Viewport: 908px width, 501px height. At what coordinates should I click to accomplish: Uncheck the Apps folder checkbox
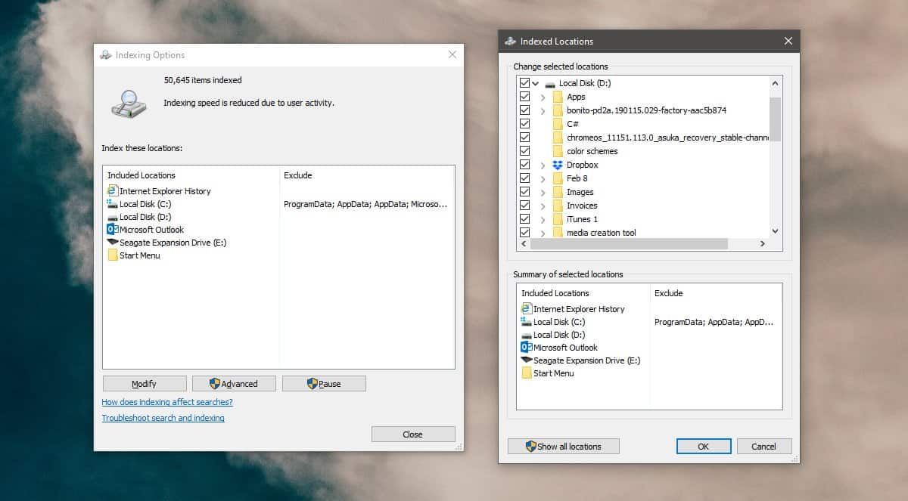[x=524, y=97]
